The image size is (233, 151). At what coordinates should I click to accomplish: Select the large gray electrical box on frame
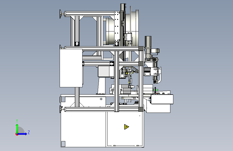pos(71,68)
